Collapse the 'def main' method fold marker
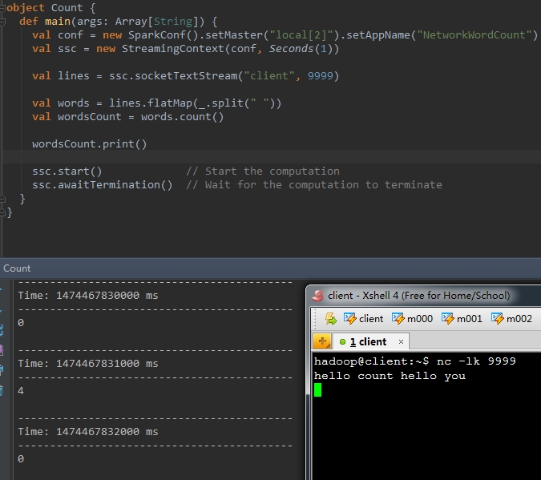 tap(2, 22)
